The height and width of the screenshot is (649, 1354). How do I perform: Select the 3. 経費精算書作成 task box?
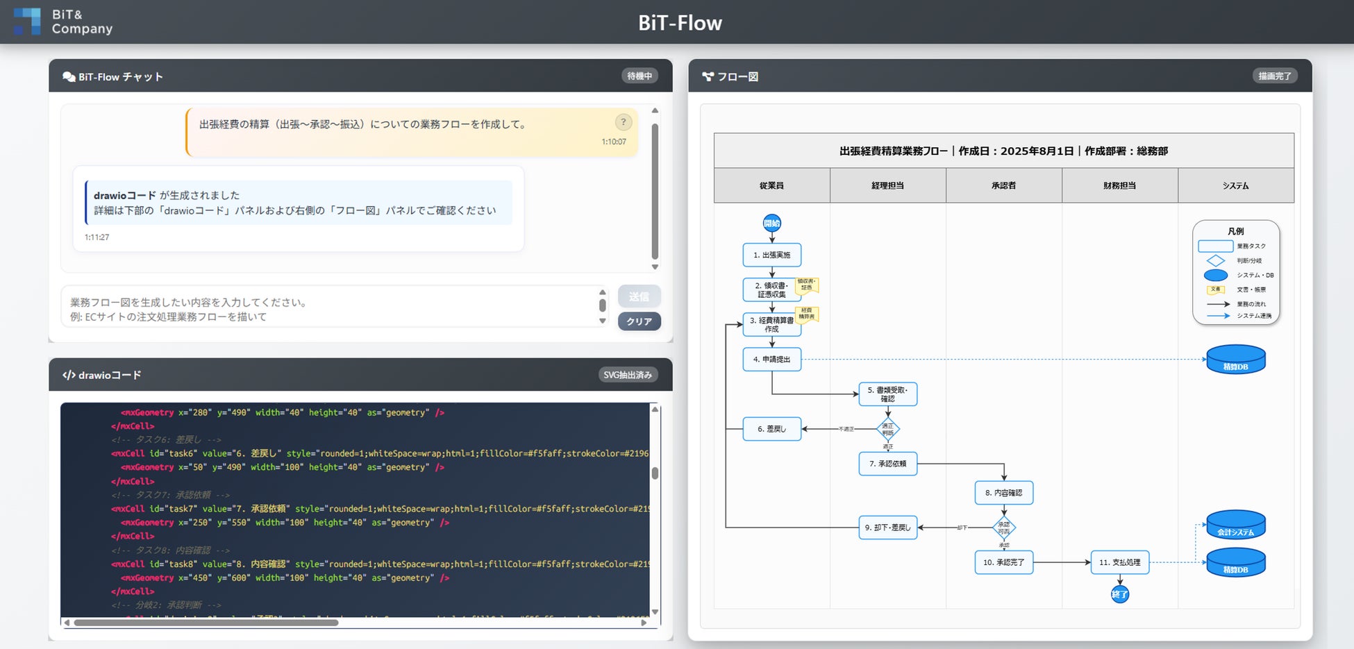771,324
